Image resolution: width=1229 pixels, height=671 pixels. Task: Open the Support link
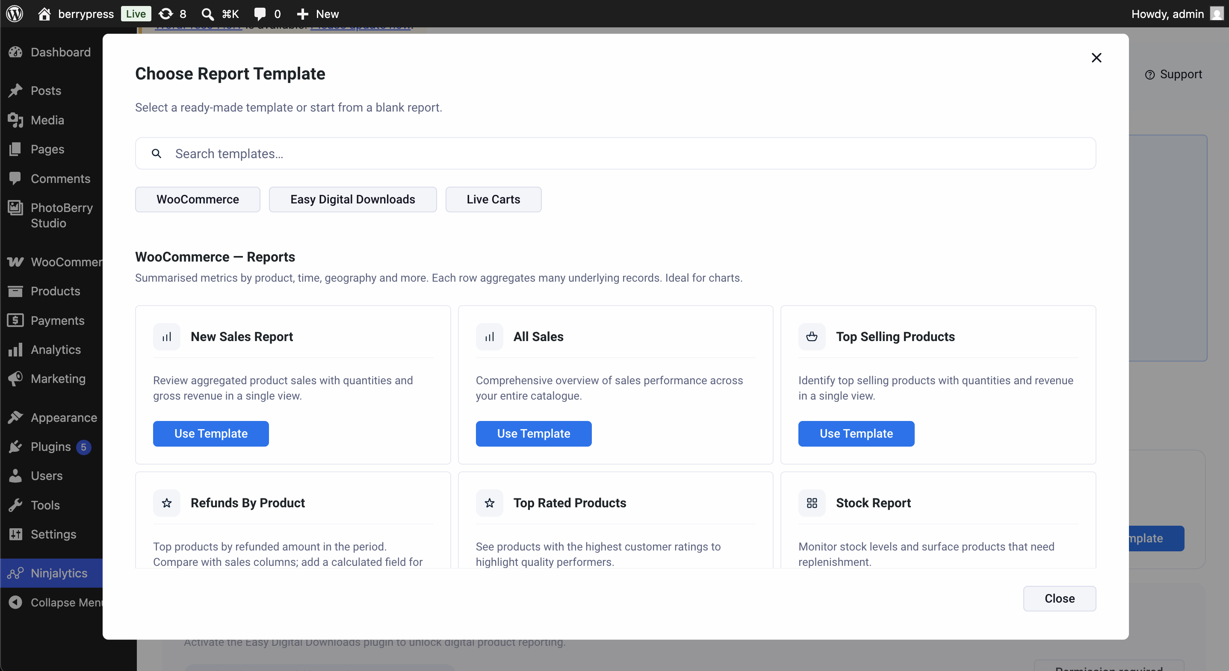tap(1174, 74)
